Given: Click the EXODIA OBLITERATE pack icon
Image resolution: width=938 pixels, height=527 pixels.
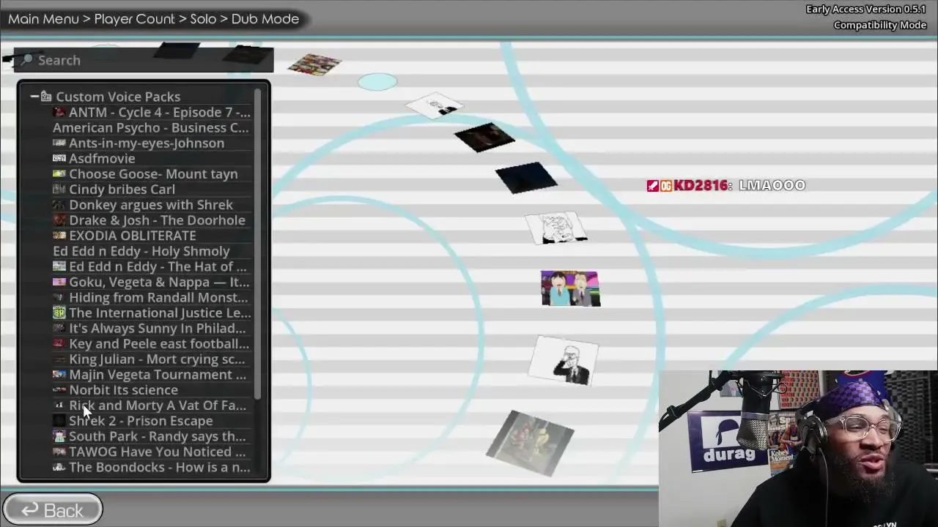Looking at the screenshot, I should click(59, 235).
